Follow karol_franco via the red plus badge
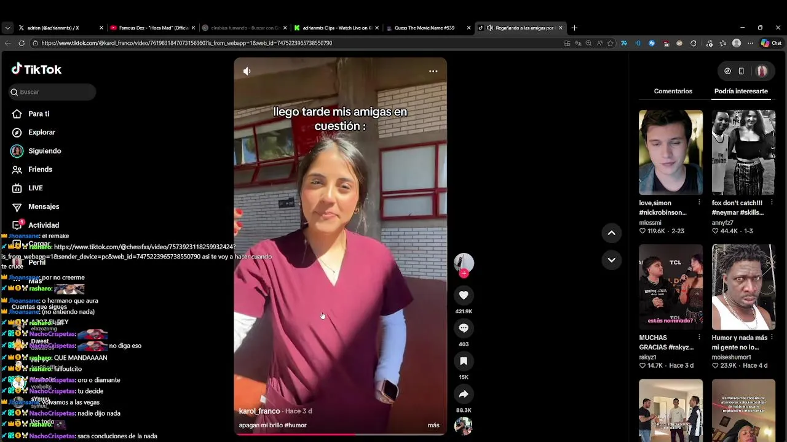This screenshot has width=787, height=442. click(x=464, y=274)
